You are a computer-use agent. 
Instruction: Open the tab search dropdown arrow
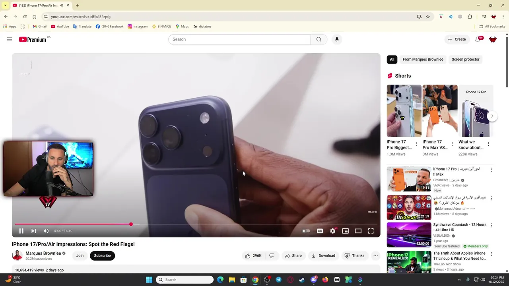[5, 6]
